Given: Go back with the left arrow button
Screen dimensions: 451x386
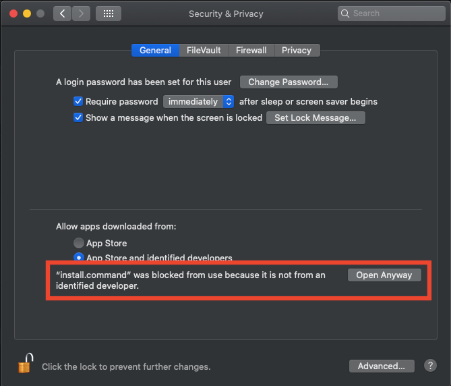Looking at the screenshot, I should pos(62,13).
